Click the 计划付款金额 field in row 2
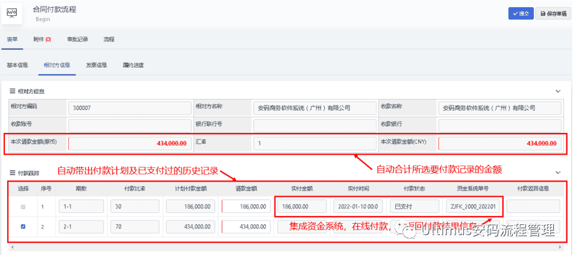The image size is (573, 255). tap(190, 227)
